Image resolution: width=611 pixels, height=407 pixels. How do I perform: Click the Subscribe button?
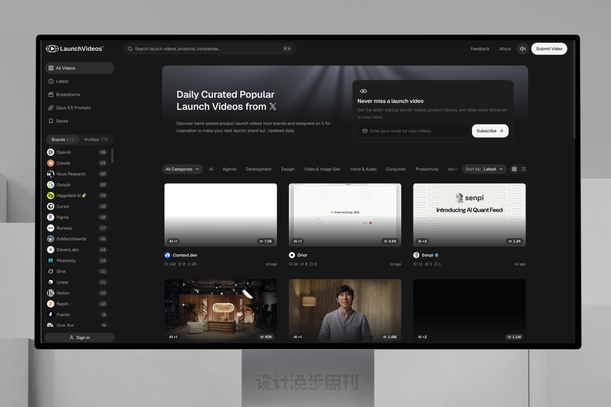click(490, 131)
